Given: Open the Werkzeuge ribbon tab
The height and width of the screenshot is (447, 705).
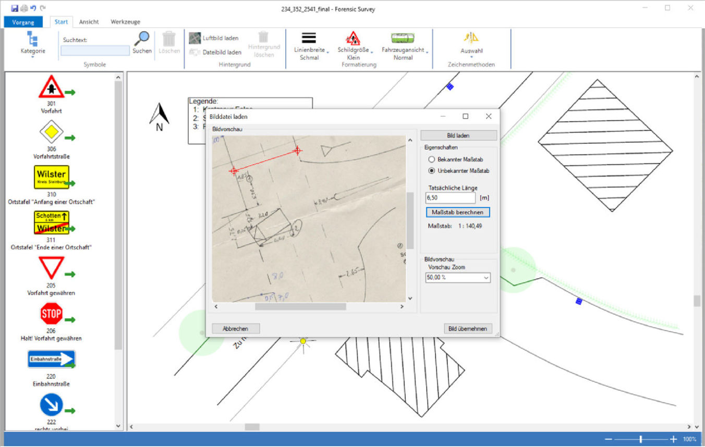Looking at the screenshot, I should (125, 22).
